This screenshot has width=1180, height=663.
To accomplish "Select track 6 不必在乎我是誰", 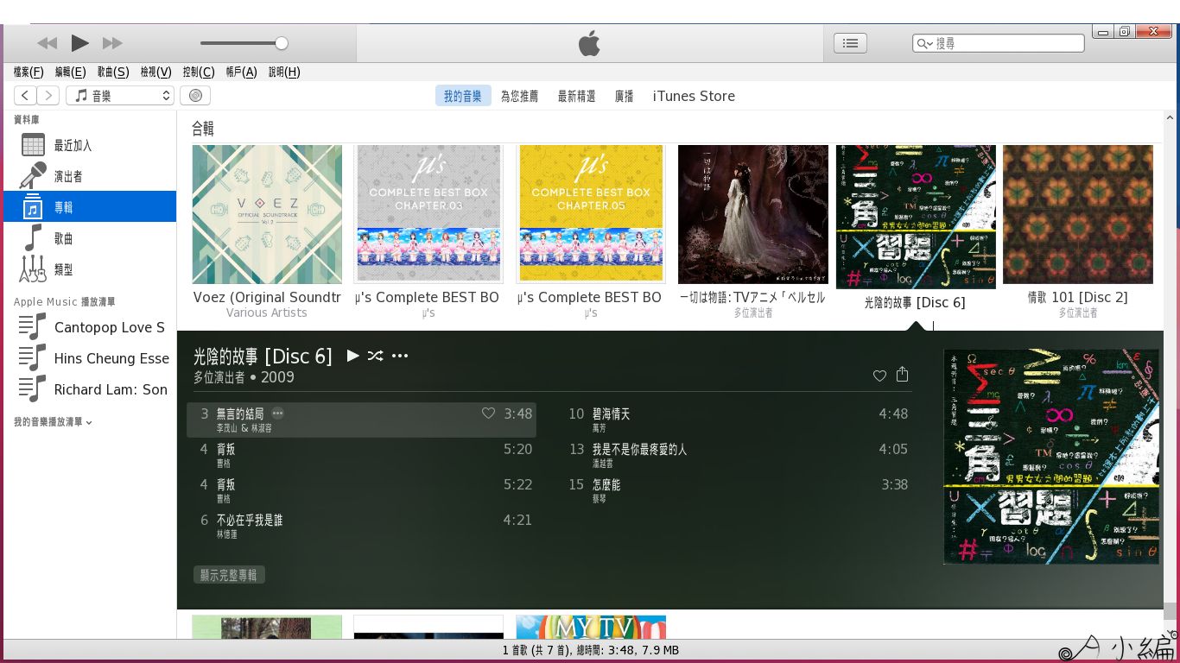I will click(361, 526).
